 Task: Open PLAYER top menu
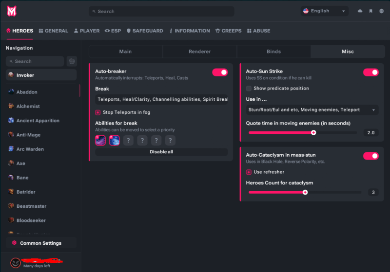coord(87,31)
